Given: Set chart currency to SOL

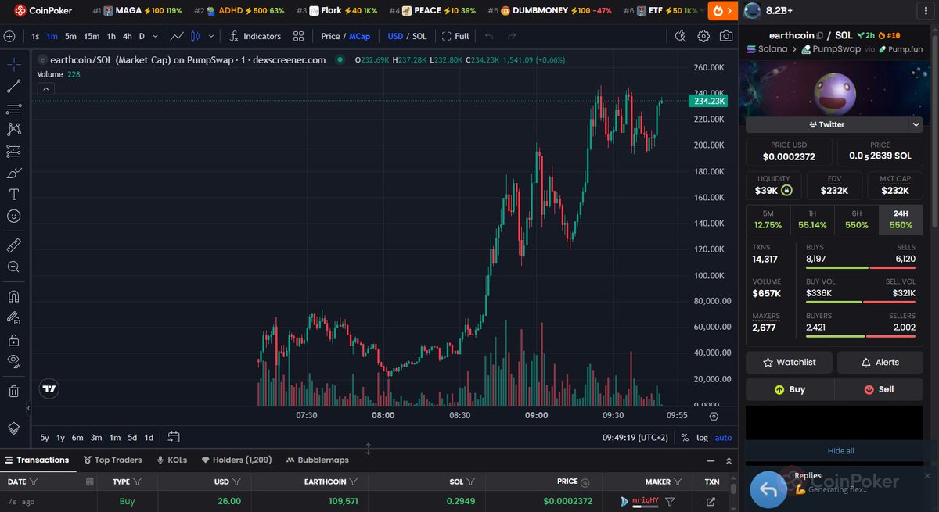Looking at the screenshot, I should [x=420, y=36].
